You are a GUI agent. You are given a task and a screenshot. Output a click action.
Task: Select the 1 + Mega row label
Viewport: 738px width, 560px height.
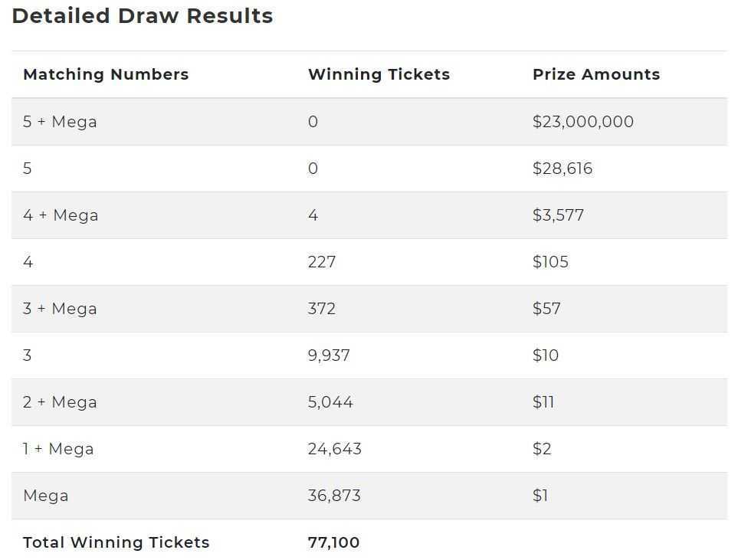(x=58, y=449)
